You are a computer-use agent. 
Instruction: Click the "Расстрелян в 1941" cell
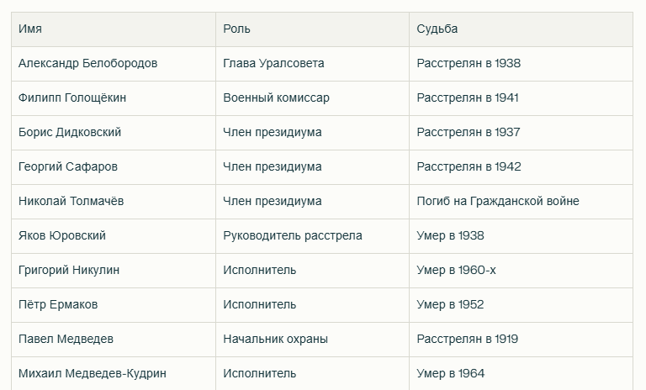coord(468,98)
